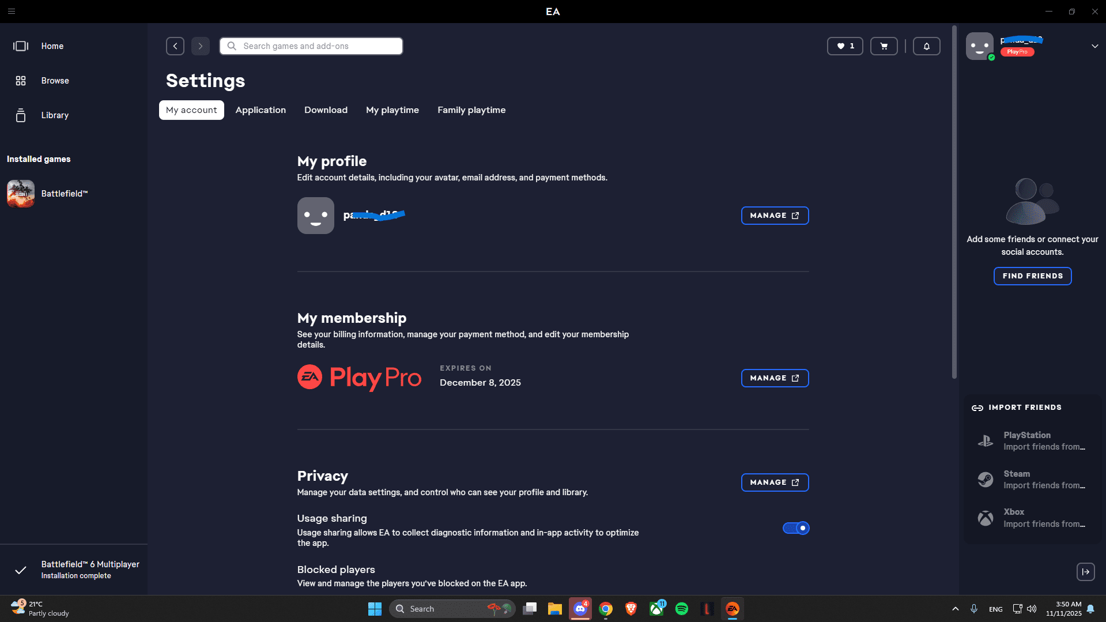Show hidden system tray icons

pos(955,609)
